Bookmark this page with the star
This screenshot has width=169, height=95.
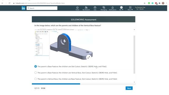145,3
